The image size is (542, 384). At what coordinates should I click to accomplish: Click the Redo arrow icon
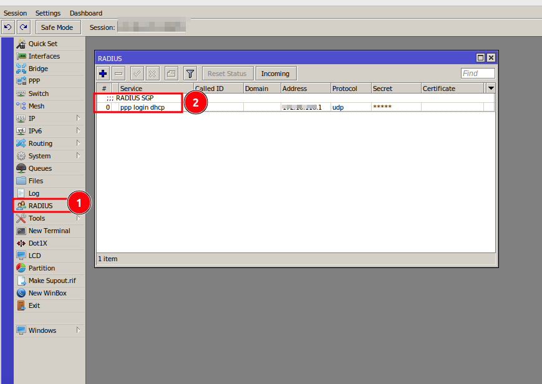[x=24, y=27]
